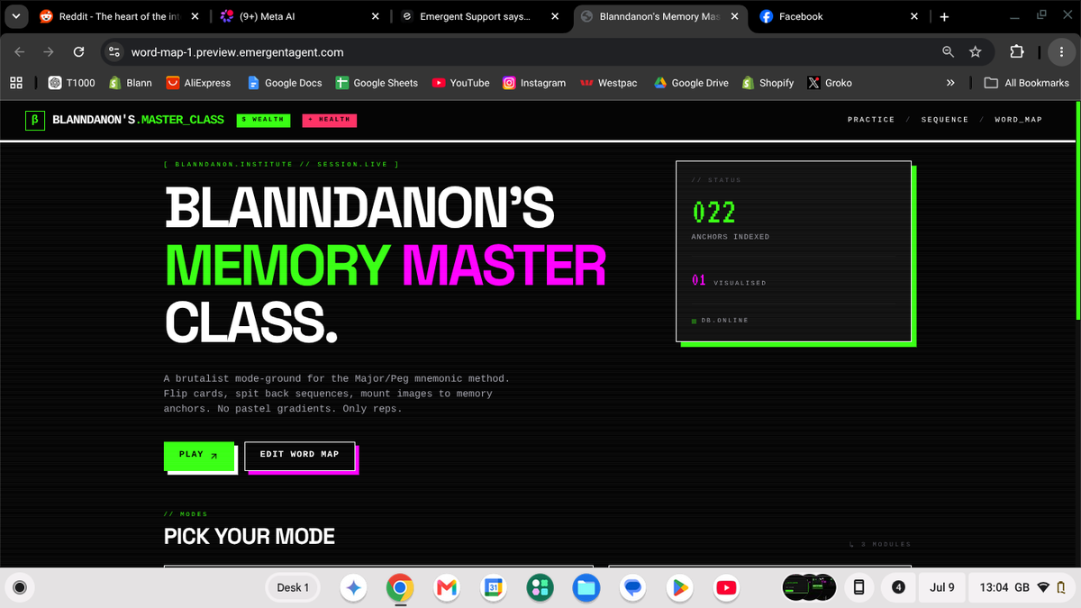
Task: Open the Groko bookmark
Action: pyautogui.click(x=830, y=83)
